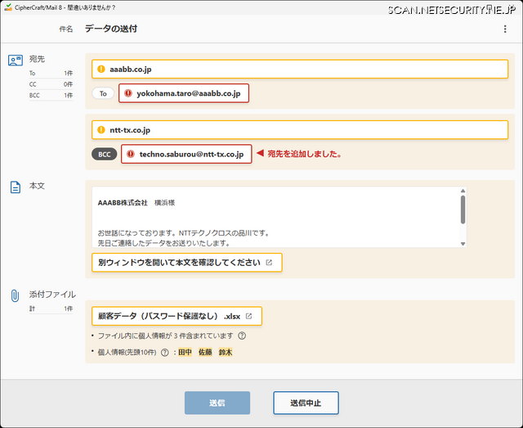Viewport: 523px width, 428px height.
Task: Confirm address yokohama.taro@aaabb.co.jp
Action: (x=184, y=93)
